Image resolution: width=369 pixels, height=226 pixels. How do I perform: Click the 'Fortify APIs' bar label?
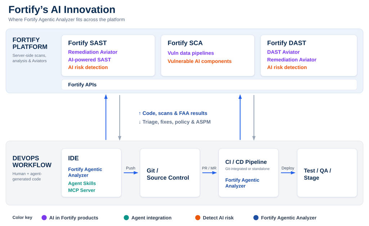(x=83, y=85)
